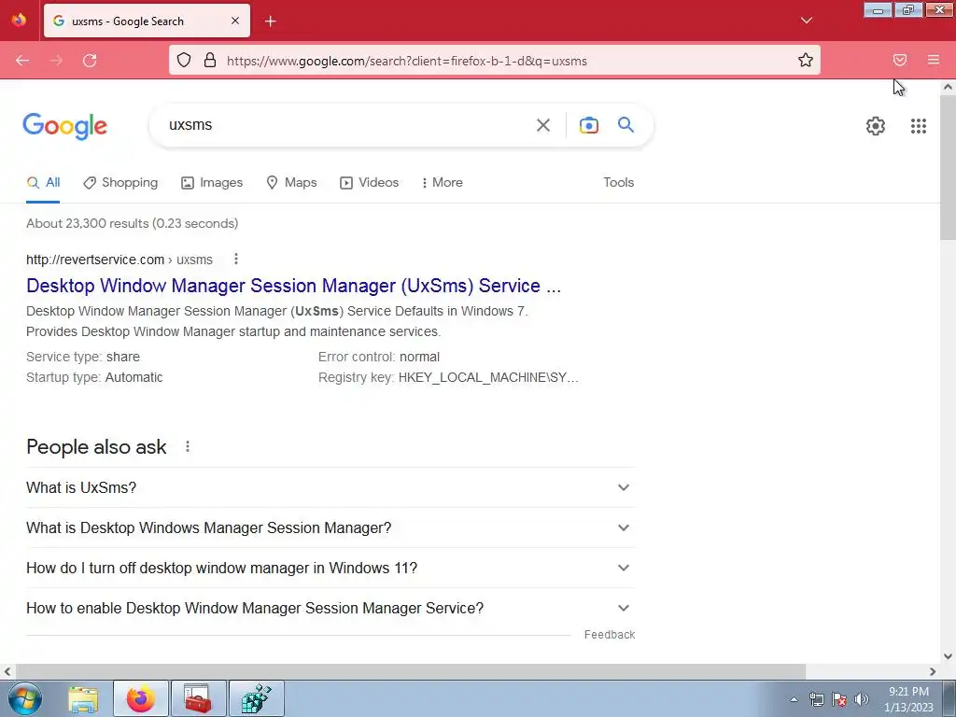Expand the turn off desktop window manager question

[x=330, y=569]
